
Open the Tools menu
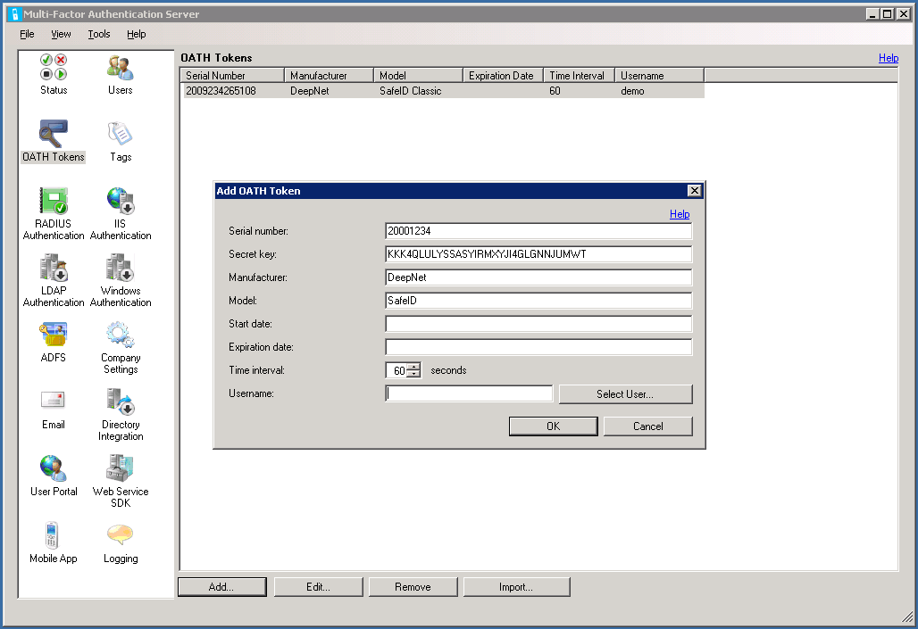pyautogui.click(x=99, y=34)
